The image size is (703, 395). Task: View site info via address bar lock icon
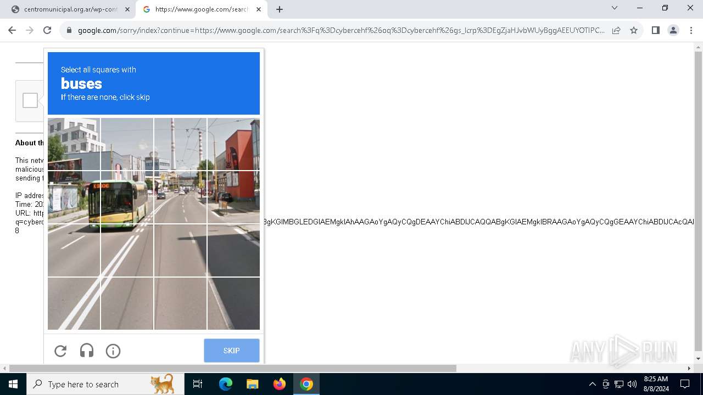click(69, 30)
